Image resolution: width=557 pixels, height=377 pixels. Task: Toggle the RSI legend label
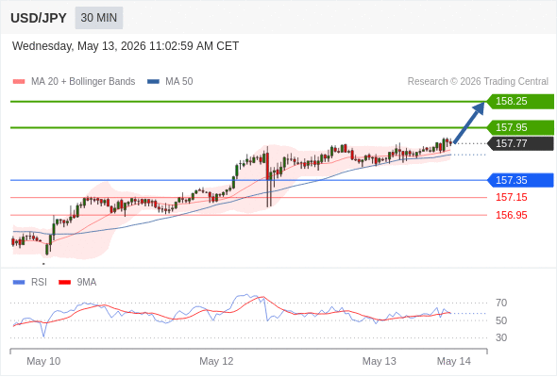point(39,282)
